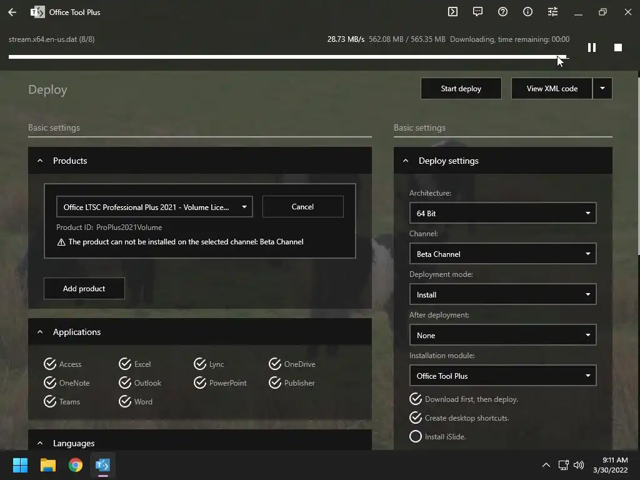Screen dimensions: 640x480
Task: Open the Deployment mode Install dropdown
Action: 502,294
